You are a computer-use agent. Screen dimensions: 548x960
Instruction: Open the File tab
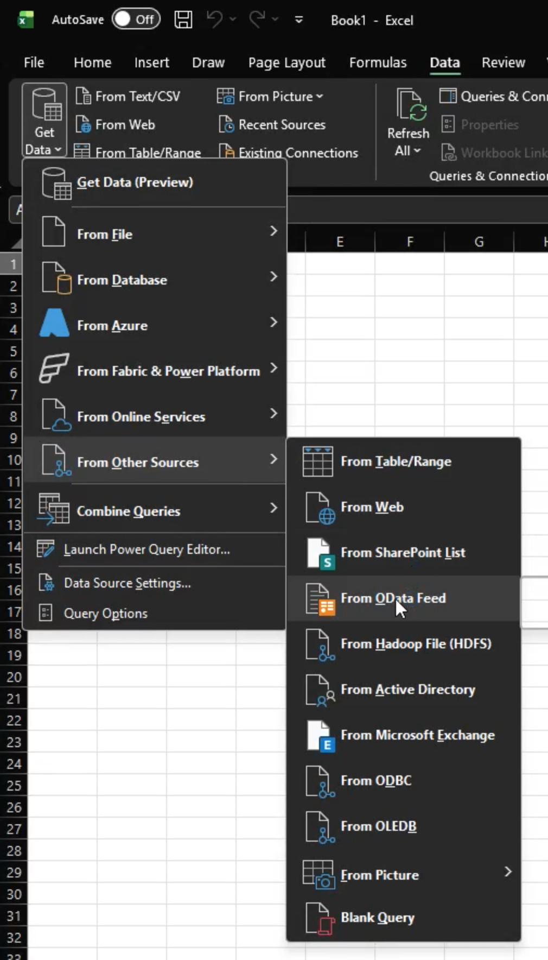pos(34,62)
